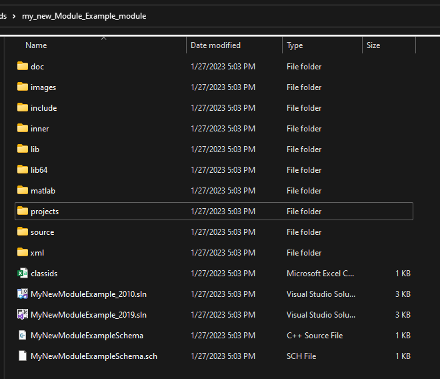Image resolution: width=440 pixels, height=379 pixels.
Task: Click the breadcrumb chevron before my_new_Module_Example_module
Action: click(13, 16)
